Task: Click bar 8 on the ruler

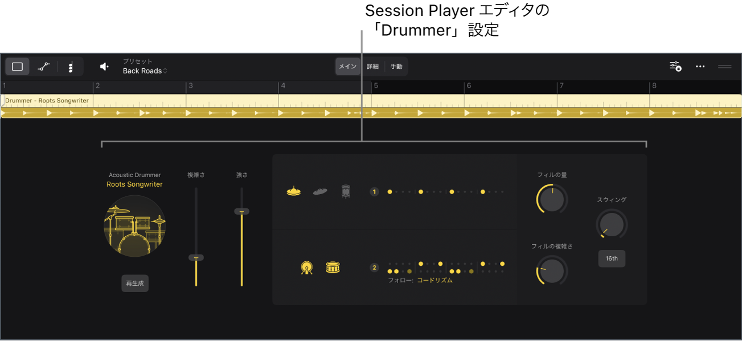Action: pos(654,86)
